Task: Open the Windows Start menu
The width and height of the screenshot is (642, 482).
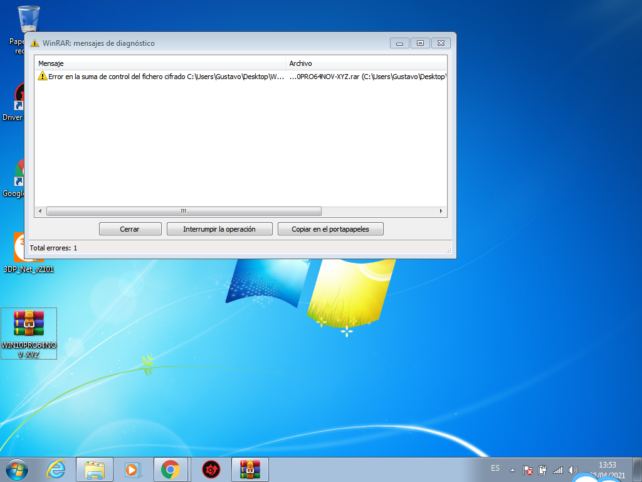Action: (17, 469)
